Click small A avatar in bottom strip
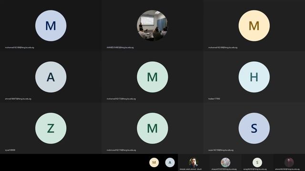Screen dimensions: 305x171 [170, 162]
